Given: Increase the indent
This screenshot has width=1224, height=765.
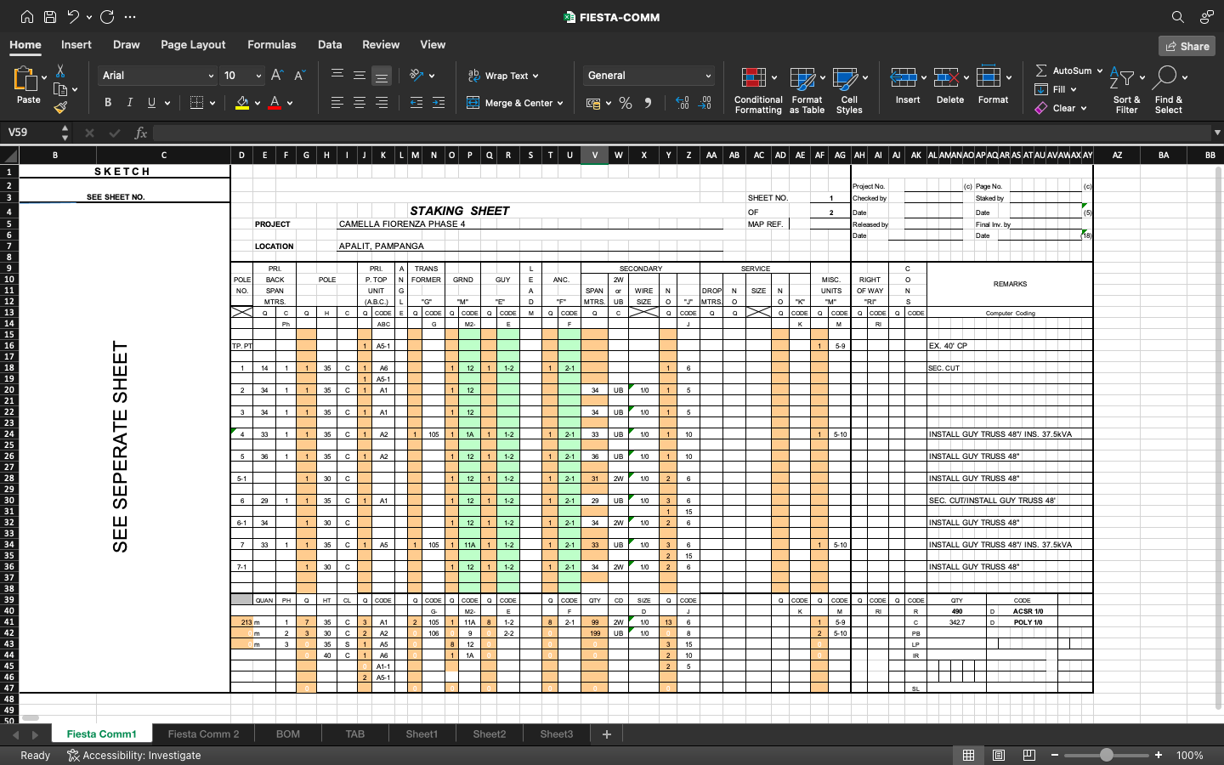Looking at the screenshot, I should tap(439, 103).
